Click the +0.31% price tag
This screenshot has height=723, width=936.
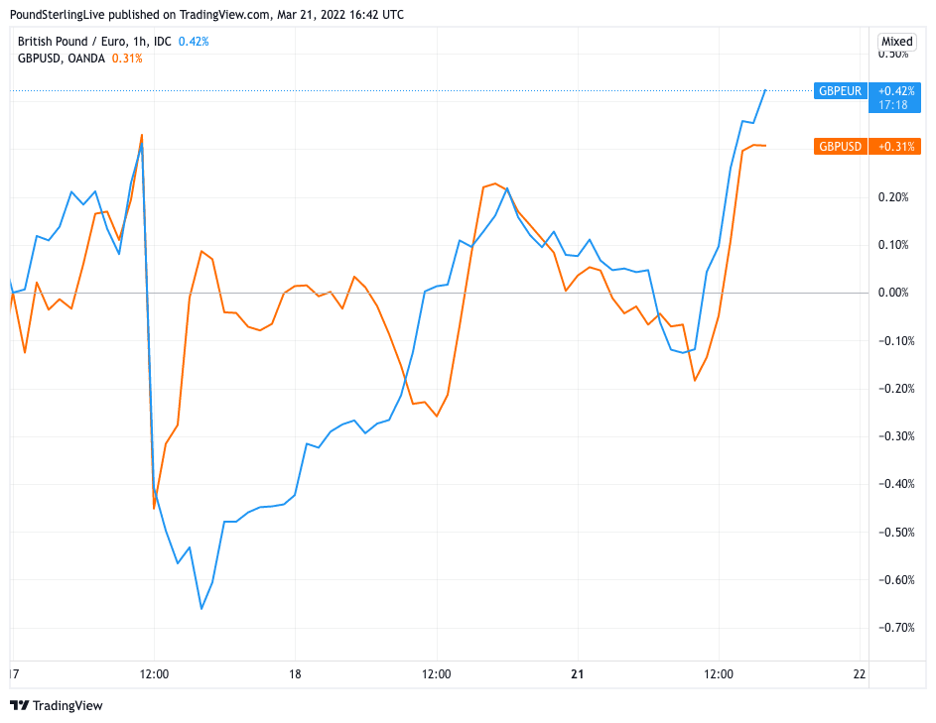(896, 146)
